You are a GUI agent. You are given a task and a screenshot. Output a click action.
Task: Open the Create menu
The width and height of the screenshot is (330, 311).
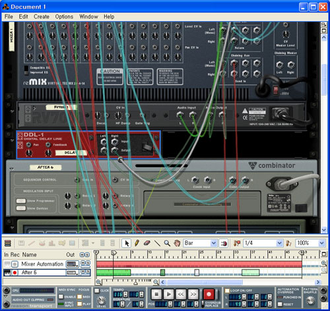click(x=42, y=16)
